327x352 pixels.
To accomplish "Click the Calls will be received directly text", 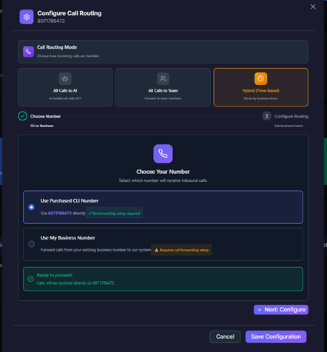I will tap(75, 283).
